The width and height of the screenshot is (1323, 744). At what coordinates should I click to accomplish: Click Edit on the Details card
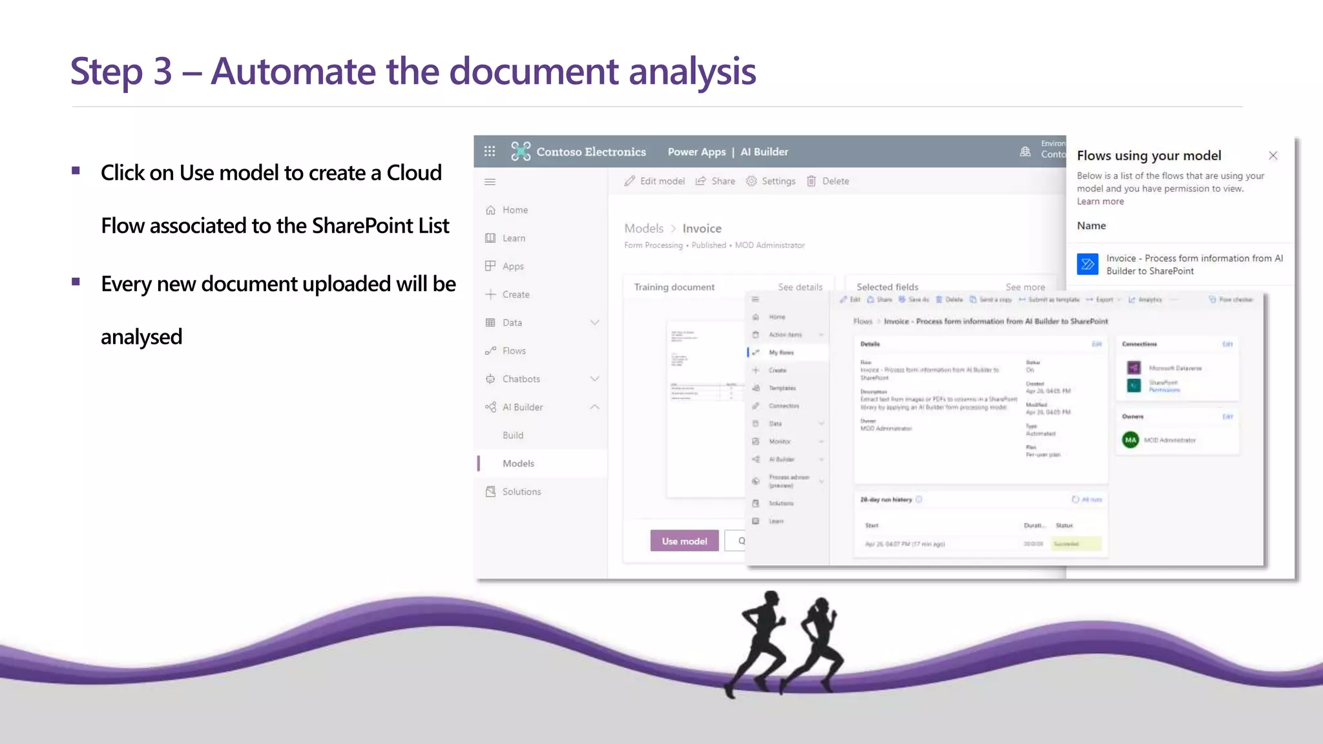pos(1096,344)
